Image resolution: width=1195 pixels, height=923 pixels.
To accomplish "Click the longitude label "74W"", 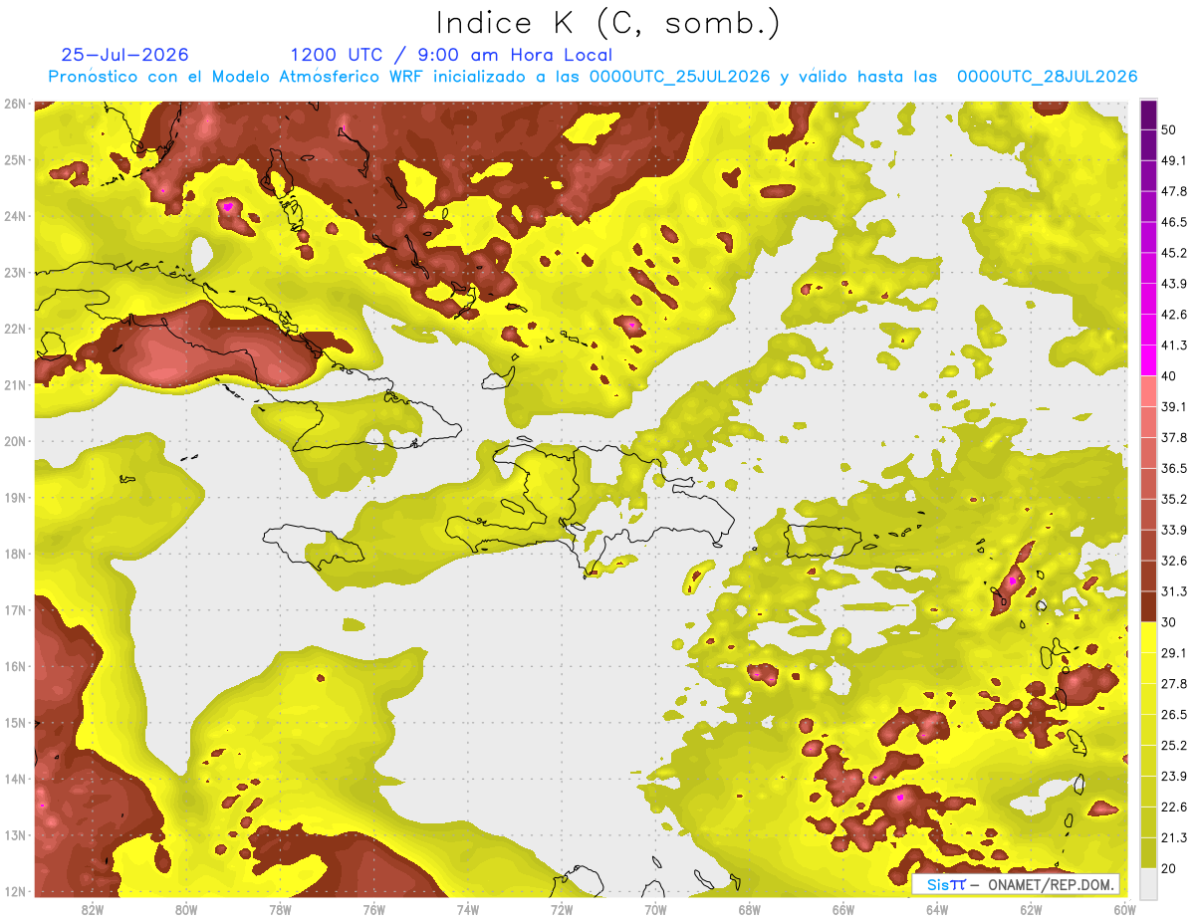I will click(x=468, y=909).
